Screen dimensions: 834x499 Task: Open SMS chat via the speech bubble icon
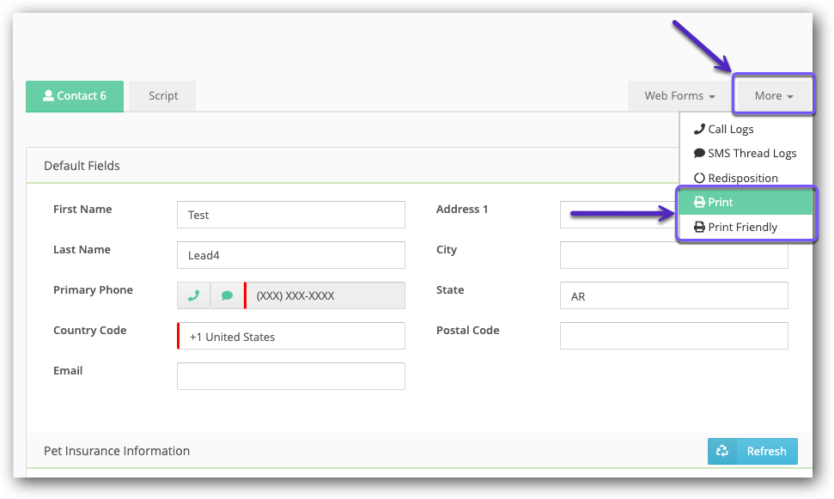226,295
